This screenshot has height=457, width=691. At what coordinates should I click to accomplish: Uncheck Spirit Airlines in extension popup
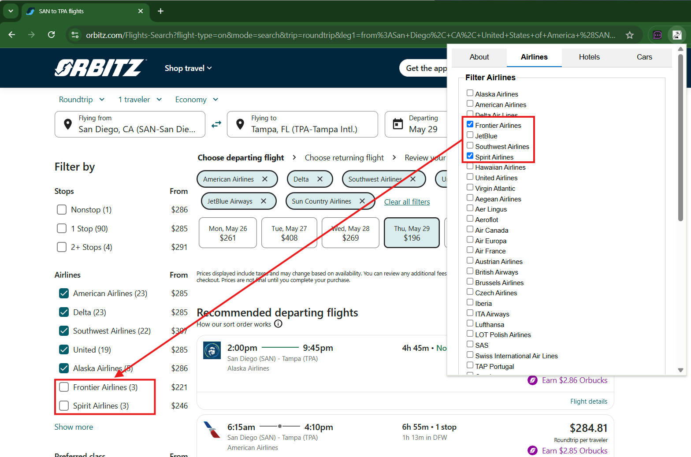point(470,156)
